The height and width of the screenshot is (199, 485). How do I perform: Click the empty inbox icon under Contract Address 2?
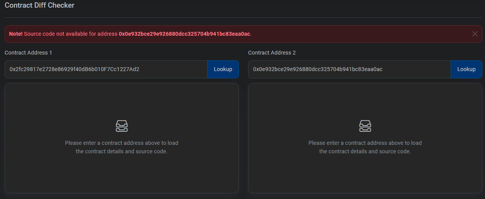tap(365, 126)
